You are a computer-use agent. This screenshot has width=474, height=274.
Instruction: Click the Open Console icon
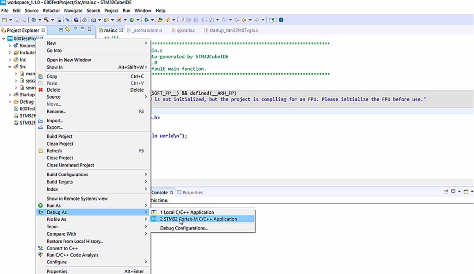coord(466,192)
